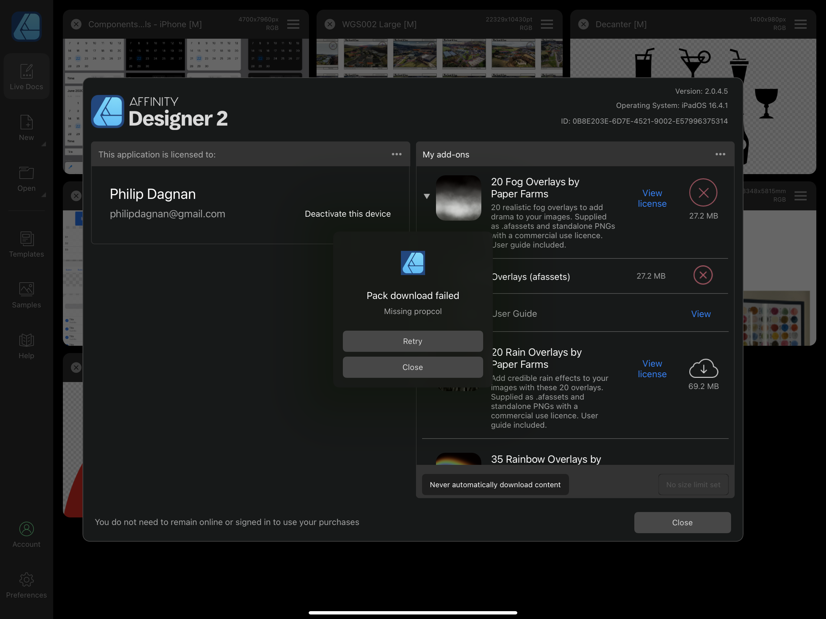
Task: Download the 20 Rain Overlays pack
Action: (x=703, y=368)
